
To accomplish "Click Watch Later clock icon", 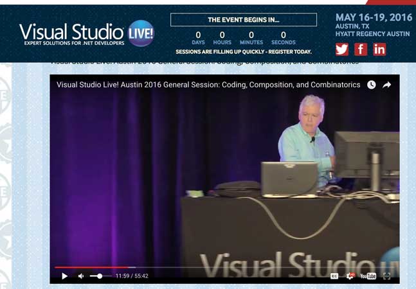I will coord(372,85).
